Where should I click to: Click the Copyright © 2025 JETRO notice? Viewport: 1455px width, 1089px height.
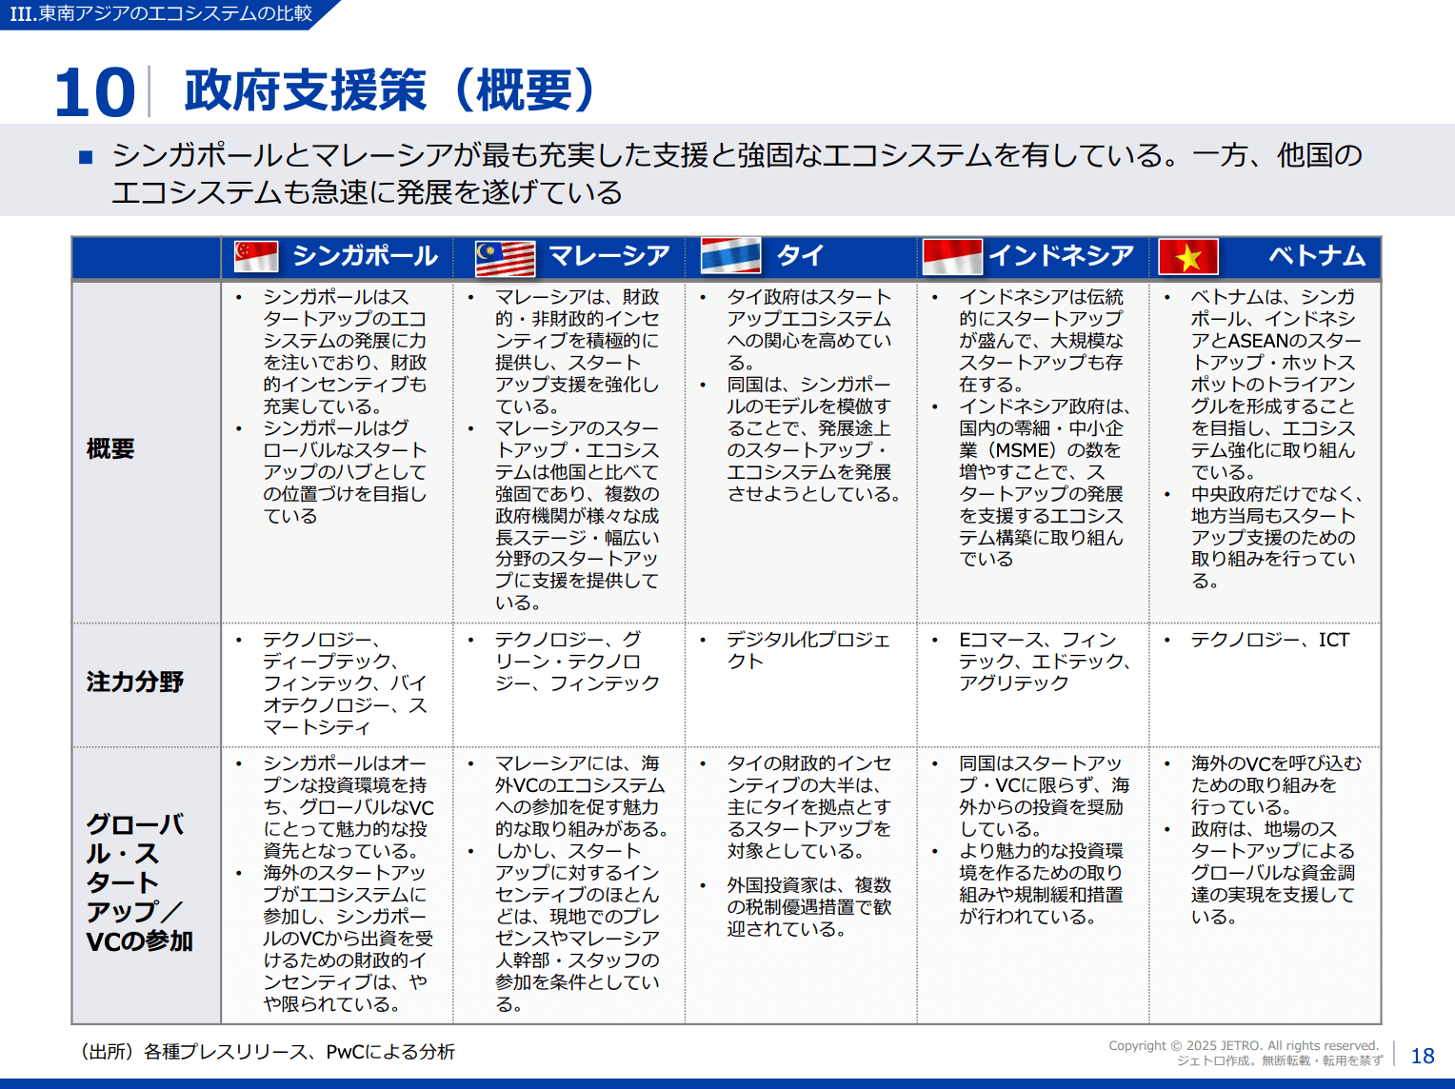coord(1244,1045)
